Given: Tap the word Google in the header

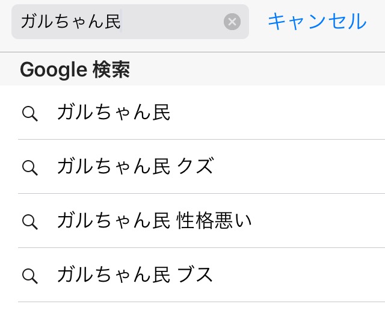Looking at the screenshot, I should tap(54, 70).
